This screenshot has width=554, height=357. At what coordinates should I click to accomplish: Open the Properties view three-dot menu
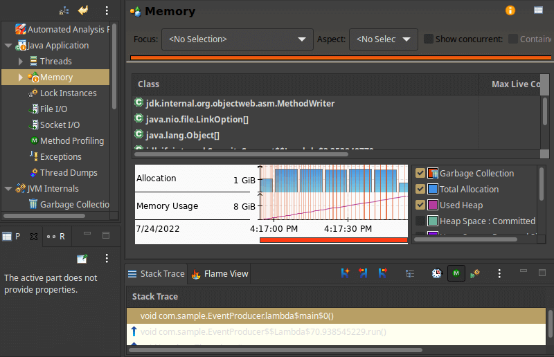[x=107, y=259]
